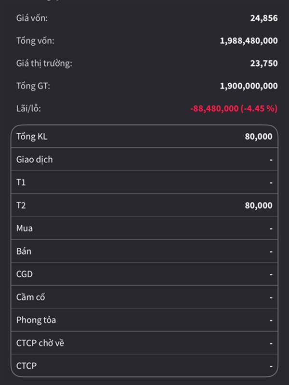This screenshot has height=385, width=289.
Task: Tap the CTCP chờ về row
Action: coord(144,343)
